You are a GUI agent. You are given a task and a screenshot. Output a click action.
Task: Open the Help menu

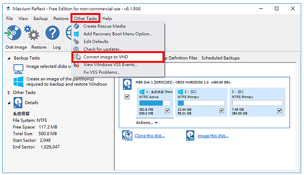107,19
